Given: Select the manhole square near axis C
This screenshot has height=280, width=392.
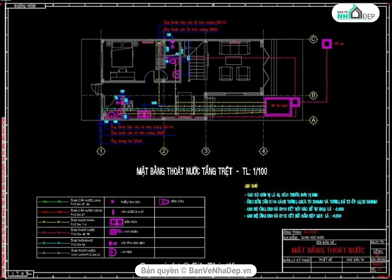Looking at the screenshot, I should 327,43.
